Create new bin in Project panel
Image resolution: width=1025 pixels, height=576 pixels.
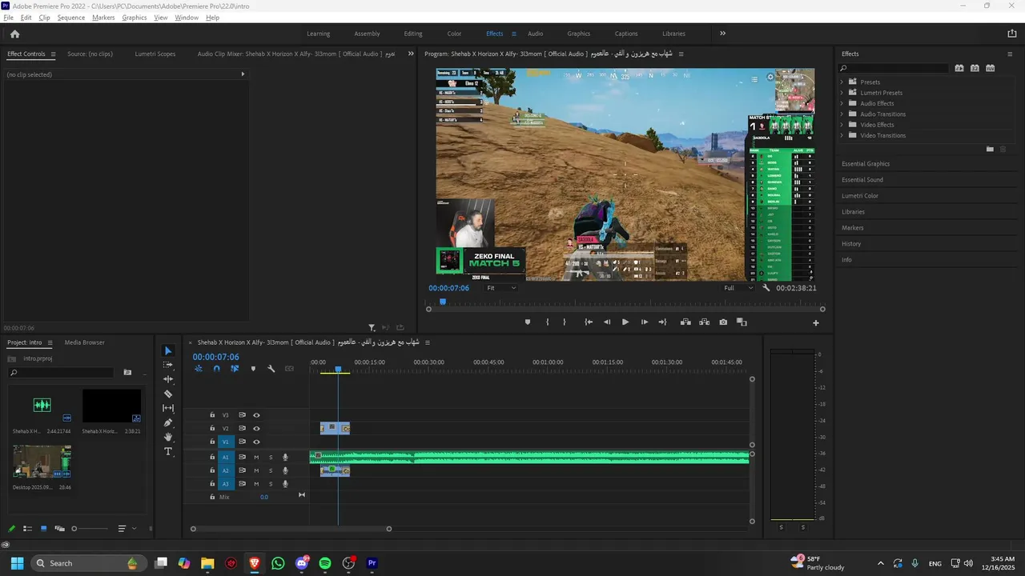pyautogui.click(x=127, y=373)
